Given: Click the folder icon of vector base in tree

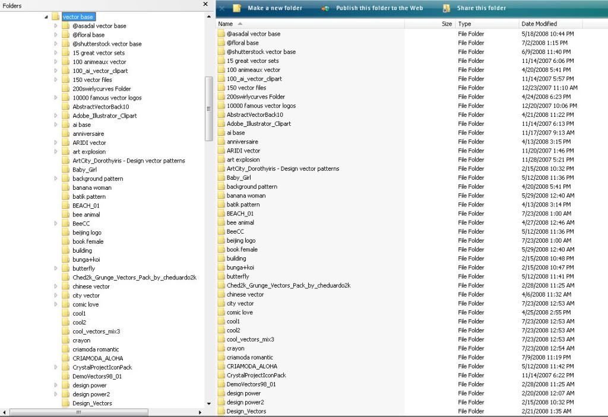Looking at the screenshot, I should tap(56, 17).
